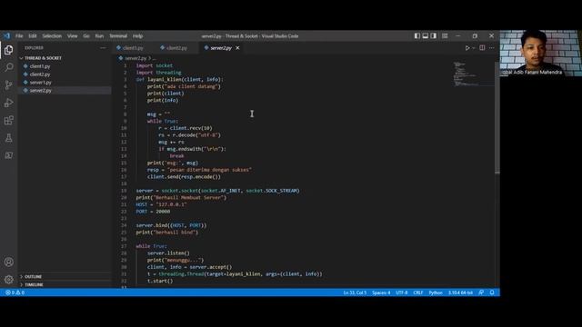The height and width of the screenshot is (327, 582).
Task: Switch to the client1.py editor tab
Action: point(133,48)
